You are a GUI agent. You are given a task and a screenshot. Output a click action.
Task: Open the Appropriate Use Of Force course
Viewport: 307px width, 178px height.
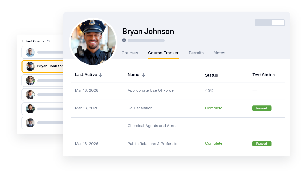click(150, 90)
